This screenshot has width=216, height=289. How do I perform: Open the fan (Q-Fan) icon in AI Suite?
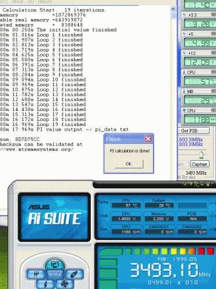[x=64, y=284]
